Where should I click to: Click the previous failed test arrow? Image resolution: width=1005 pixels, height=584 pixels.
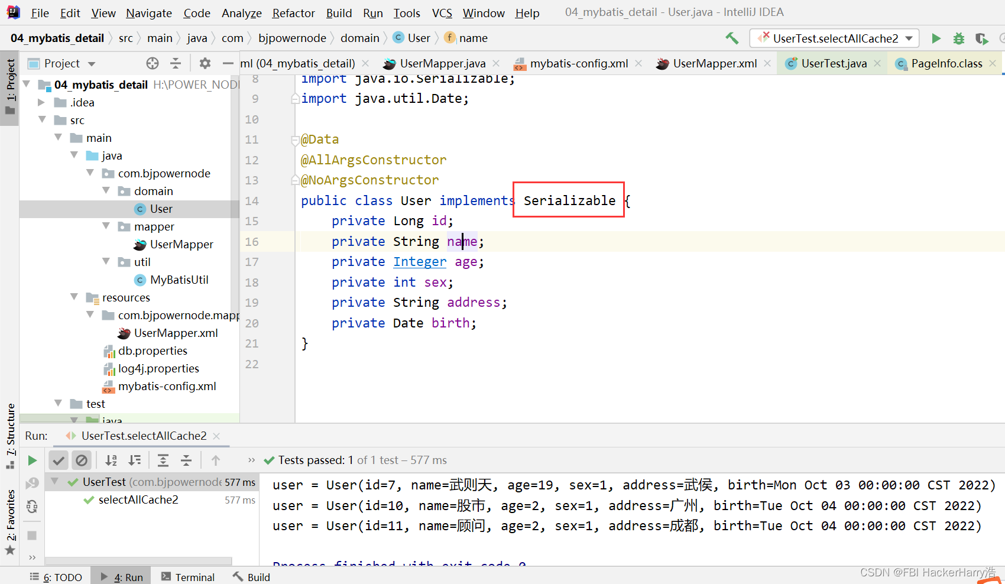(x=216, y=460)
